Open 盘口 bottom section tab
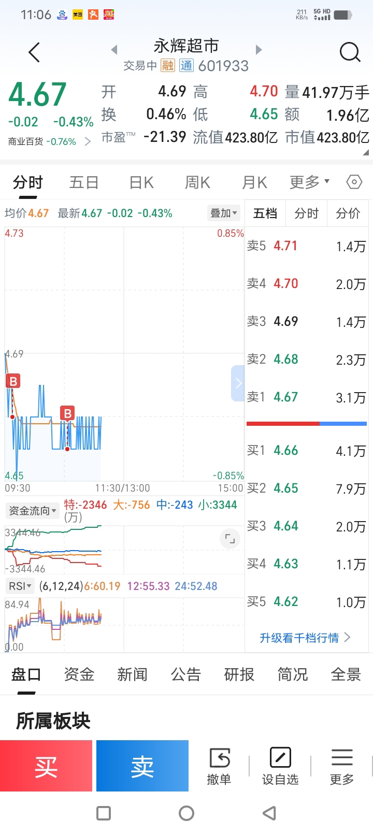Viewport: 373px width, 835px height. (x=26, y=674)
